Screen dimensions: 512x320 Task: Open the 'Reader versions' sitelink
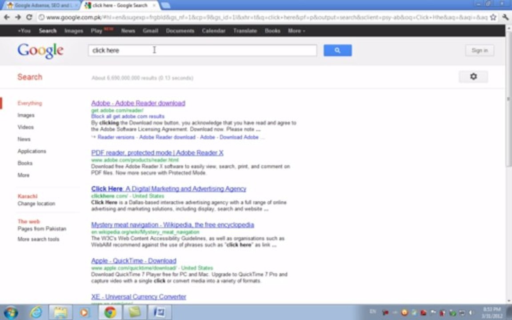[x=116, y=137]
